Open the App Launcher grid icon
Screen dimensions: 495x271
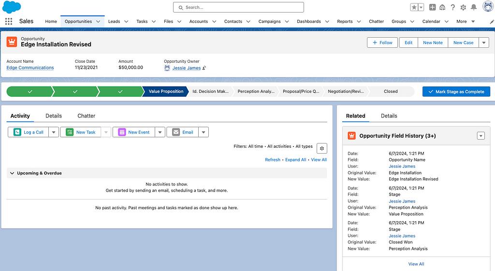(8, 21)
